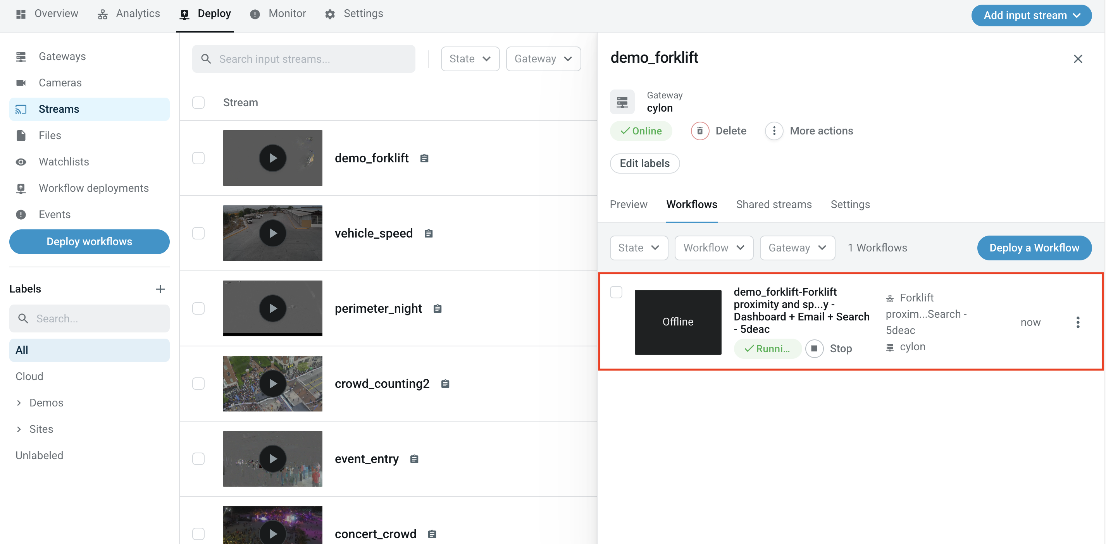The image size is (1106, 544).
Task: Open Watchlists eye icon entry
Action: pos(89,162)
